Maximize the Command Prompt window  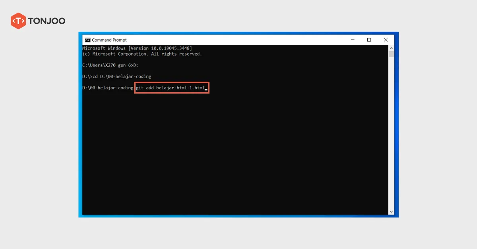coord(369,40)
